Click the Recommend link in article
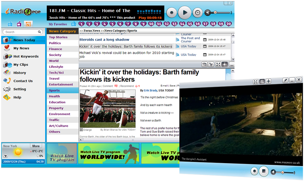304x184 pixels. [127, 86]
